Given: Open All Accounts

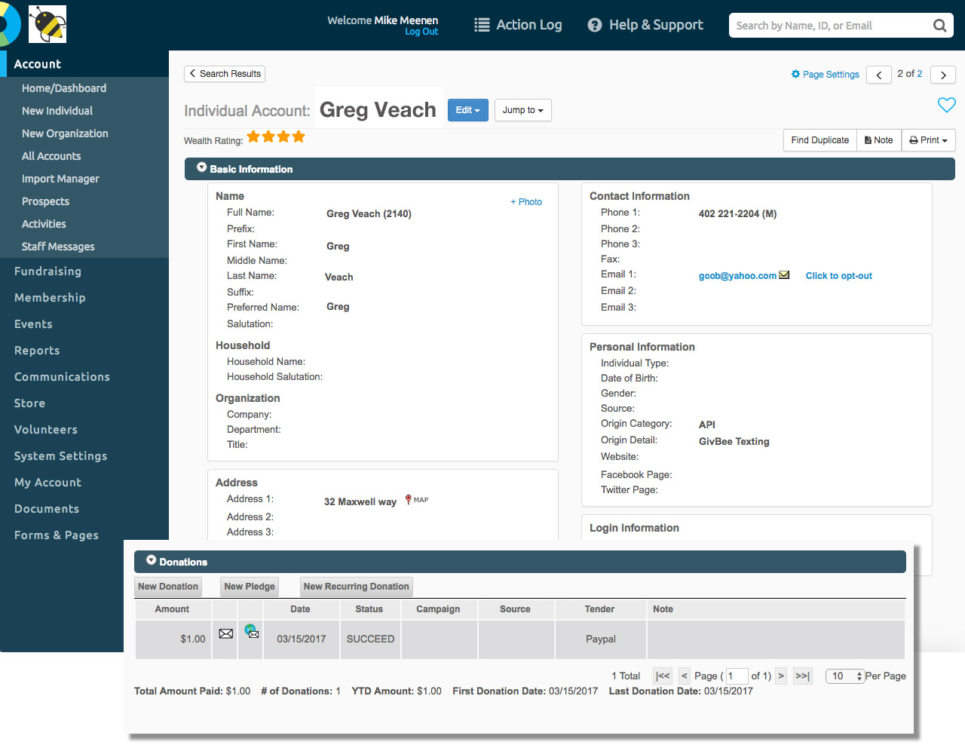Looking at the screenshot, I should (x=51, y=156).
